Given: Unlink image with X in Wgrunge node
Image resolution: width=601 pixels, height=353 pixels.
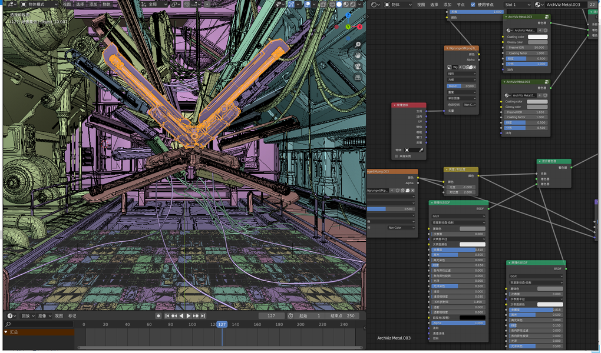Looking at the screenshot, I should coord(474,67).
